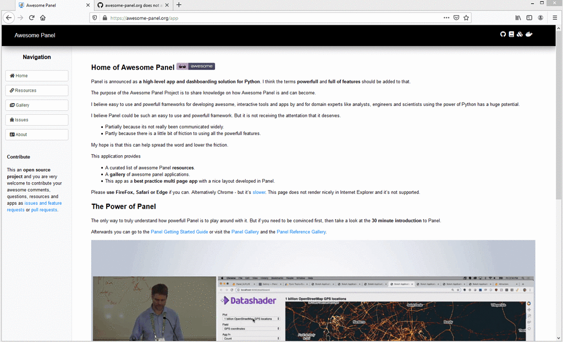Click the coffee-cup icon at the header's right

click(529, 34)
